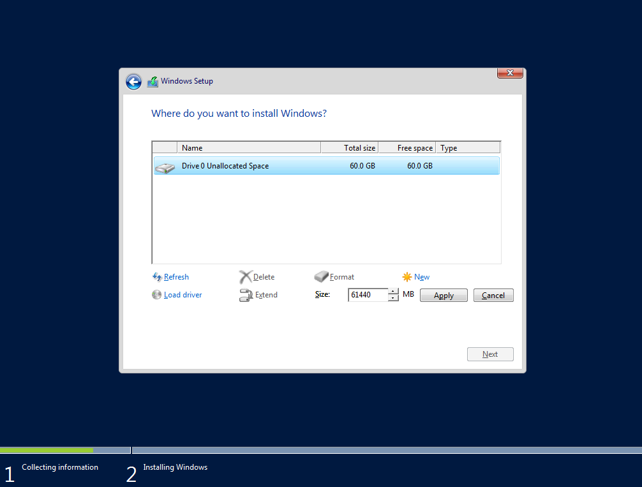Click the New starburst icon
The width and height of the screenshot is (642, 487).
click(407, 277)
